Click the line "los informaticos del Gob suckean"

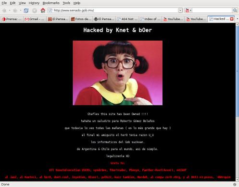click(x=118, y=142)
